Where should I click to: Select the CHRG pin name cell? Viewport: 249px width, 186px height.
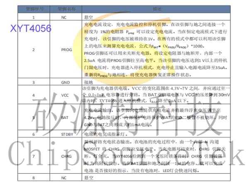point(66,156)
